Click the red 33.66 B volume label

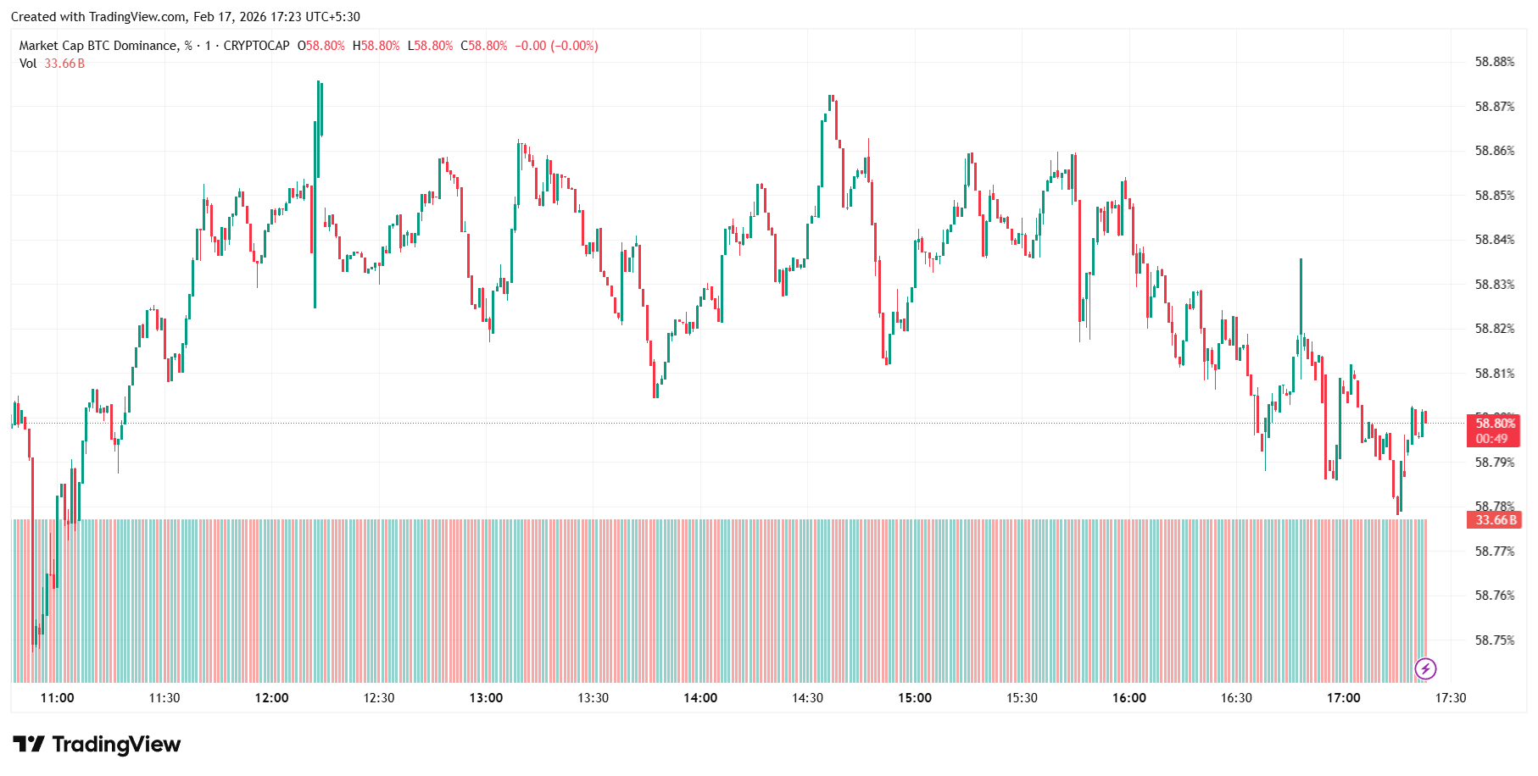pyautogui.click(x=1495, y=520)
